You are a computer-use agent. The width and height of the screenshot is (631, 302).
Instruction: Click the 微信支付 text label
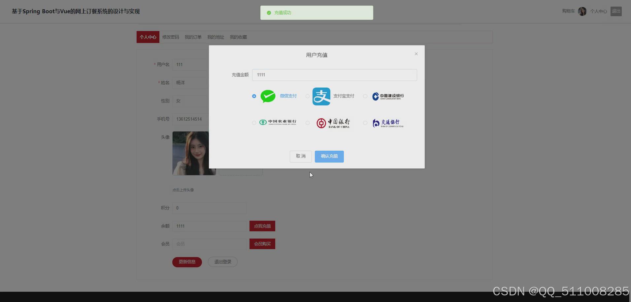pos(288,96)
